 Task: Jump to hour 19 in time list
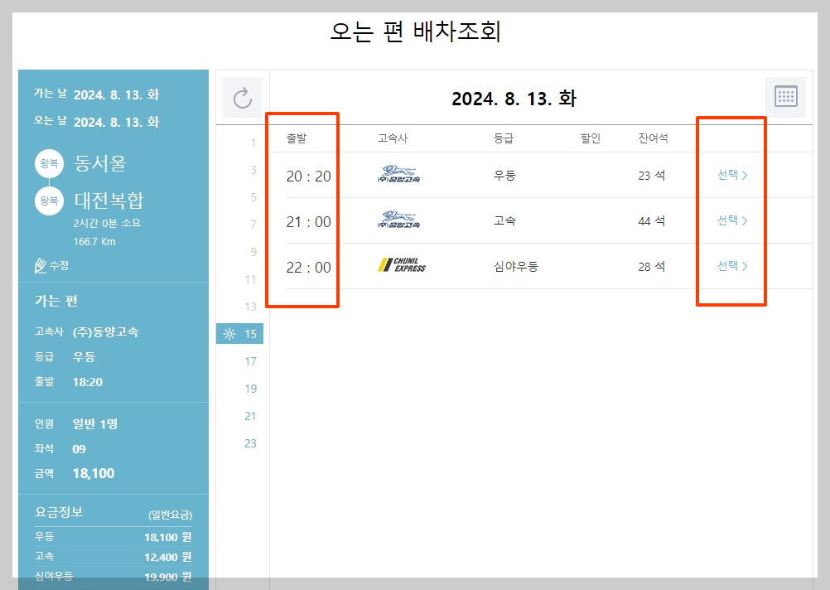pyautogui.click(x=250, y=389)
